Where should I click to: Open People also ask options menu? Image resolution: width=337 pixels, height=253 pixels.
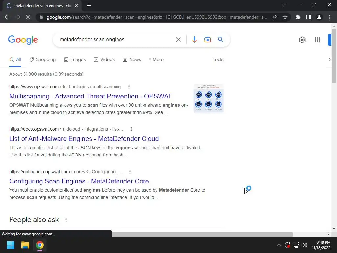pos(66,220)
